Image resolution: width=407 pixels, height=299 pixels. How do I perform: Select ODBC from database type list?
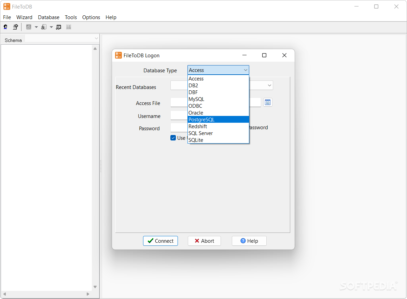(218, 106)
